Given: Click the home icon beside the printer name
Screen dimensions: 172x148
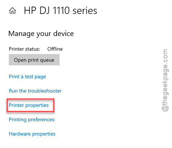Looking at the screenshot, I should point(12,11).
